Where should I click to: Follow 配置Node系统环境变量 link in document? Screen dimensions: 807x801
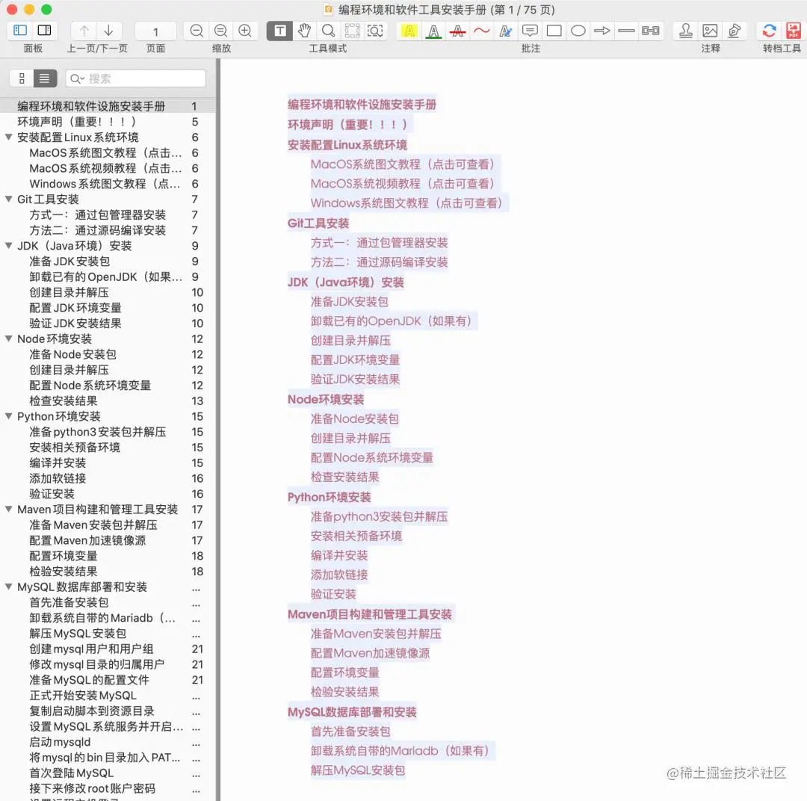point(371,457)
